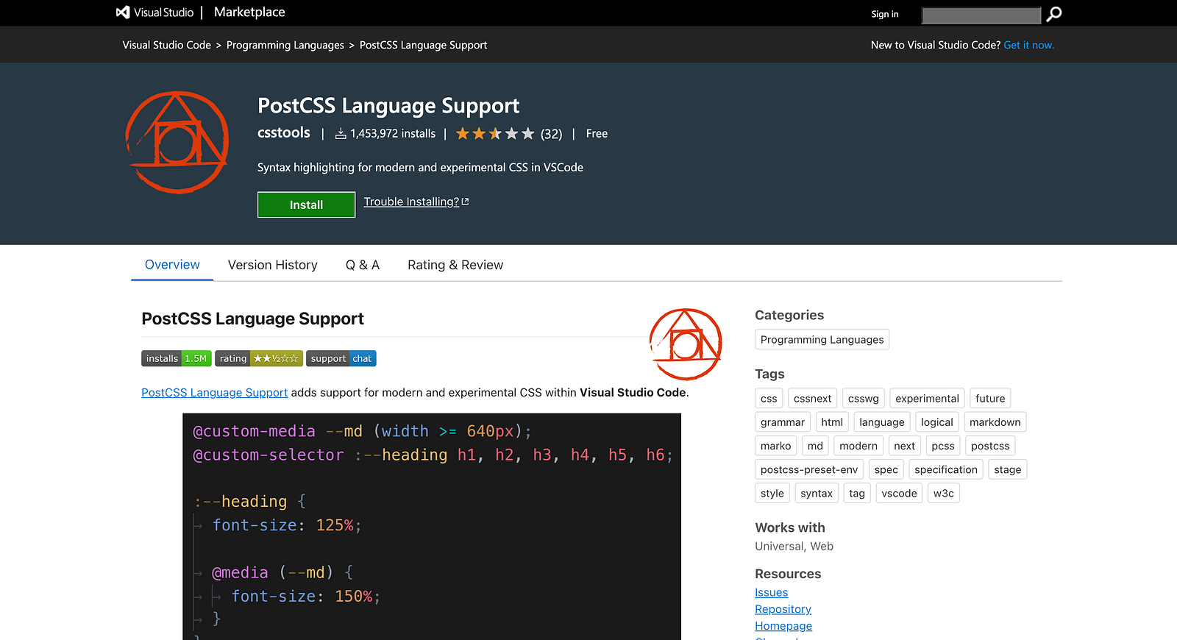Click the rating stars badge
This screenshot has width=1177, height=640.
(x=259, y=358)
